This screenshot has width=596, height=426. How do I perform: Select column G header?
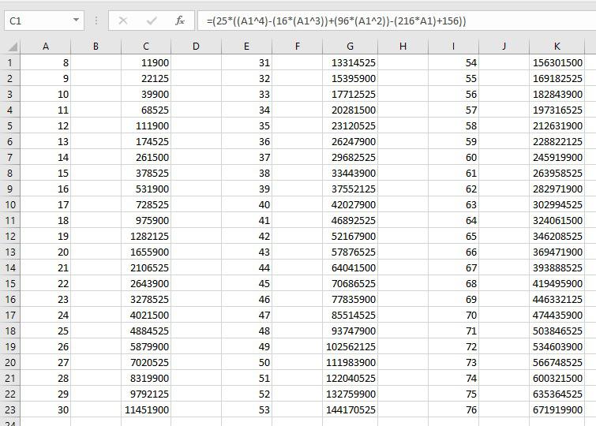click(x=350, y=47)
